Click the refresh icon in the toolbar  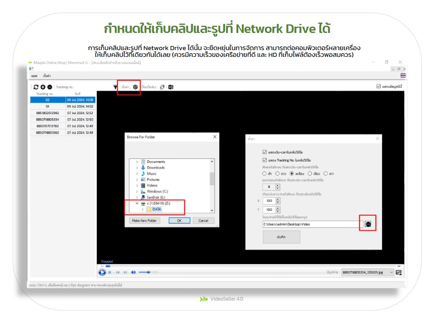coord(36,87)
